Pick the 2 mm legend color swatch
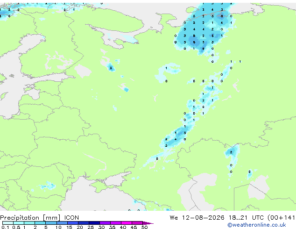Viewport: 296px width, 229px height. coord(40,223)
